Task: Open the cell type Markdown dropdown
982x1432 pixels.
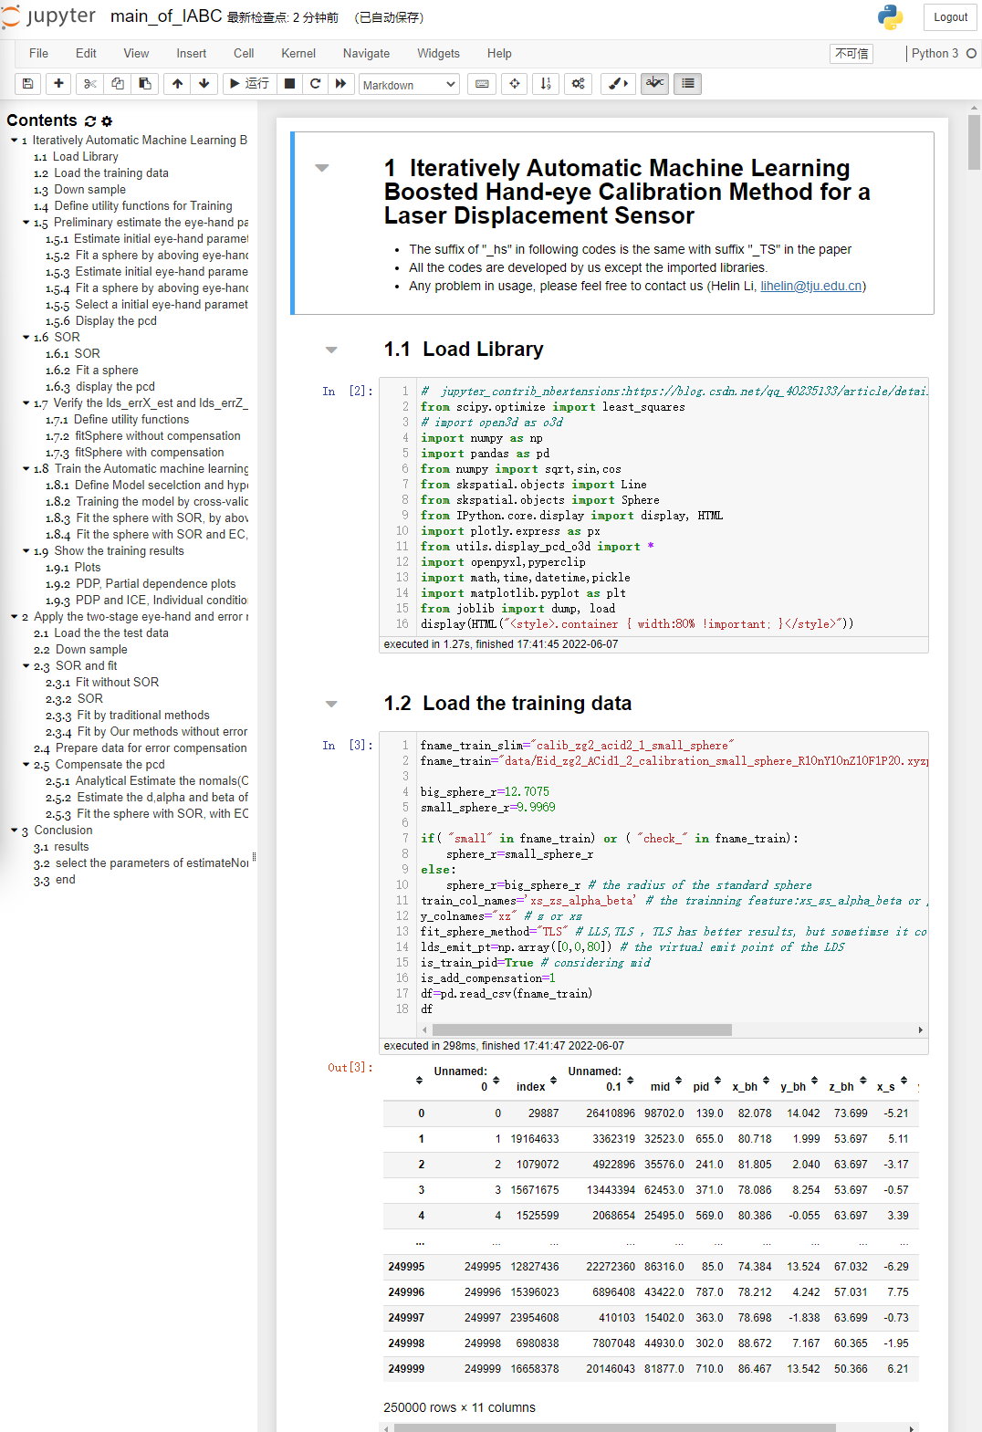Action: pos(409,85)
